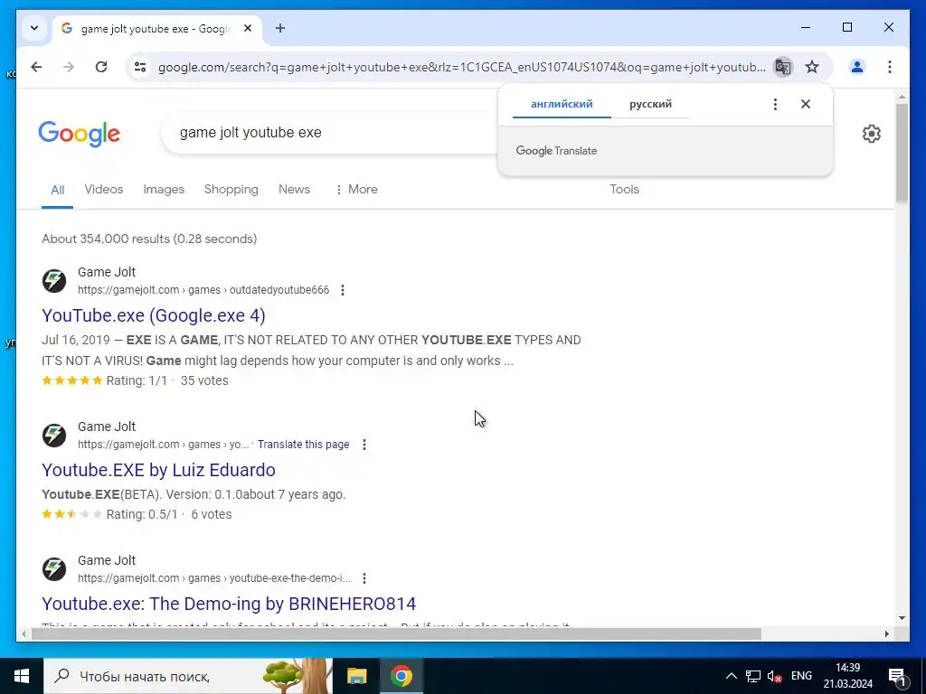The width and height of the screenshot is (926, 694).
Task: Reload the current page
Action: click(x=101, y=67)
